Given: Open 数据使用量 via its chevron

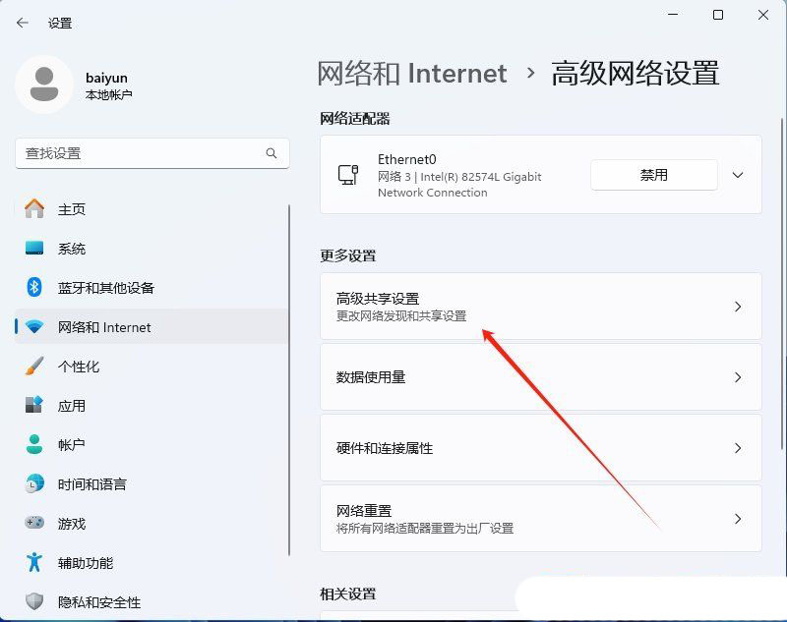Looking at the screenshot, I should click(x=738, y=377).
